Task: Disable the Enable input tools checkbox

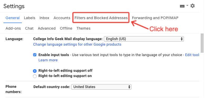Action: point(35,55)
